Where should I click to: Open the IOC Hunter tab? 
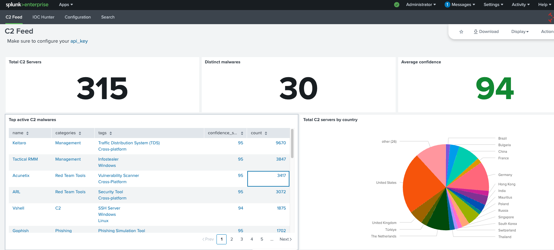(x=43, y=17)
